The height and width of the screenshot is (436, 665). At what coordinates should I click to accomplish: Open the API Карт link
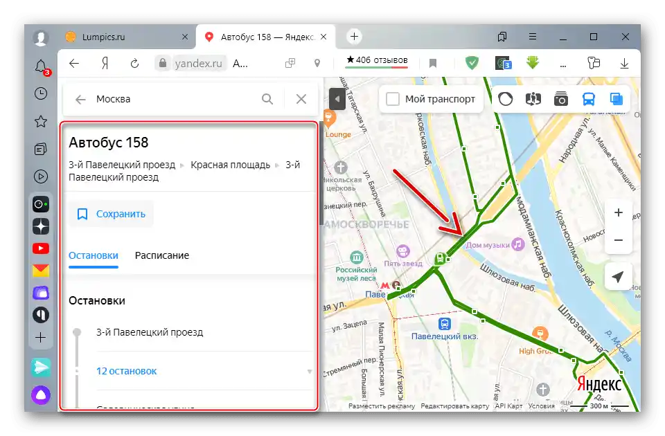[508, 406]
